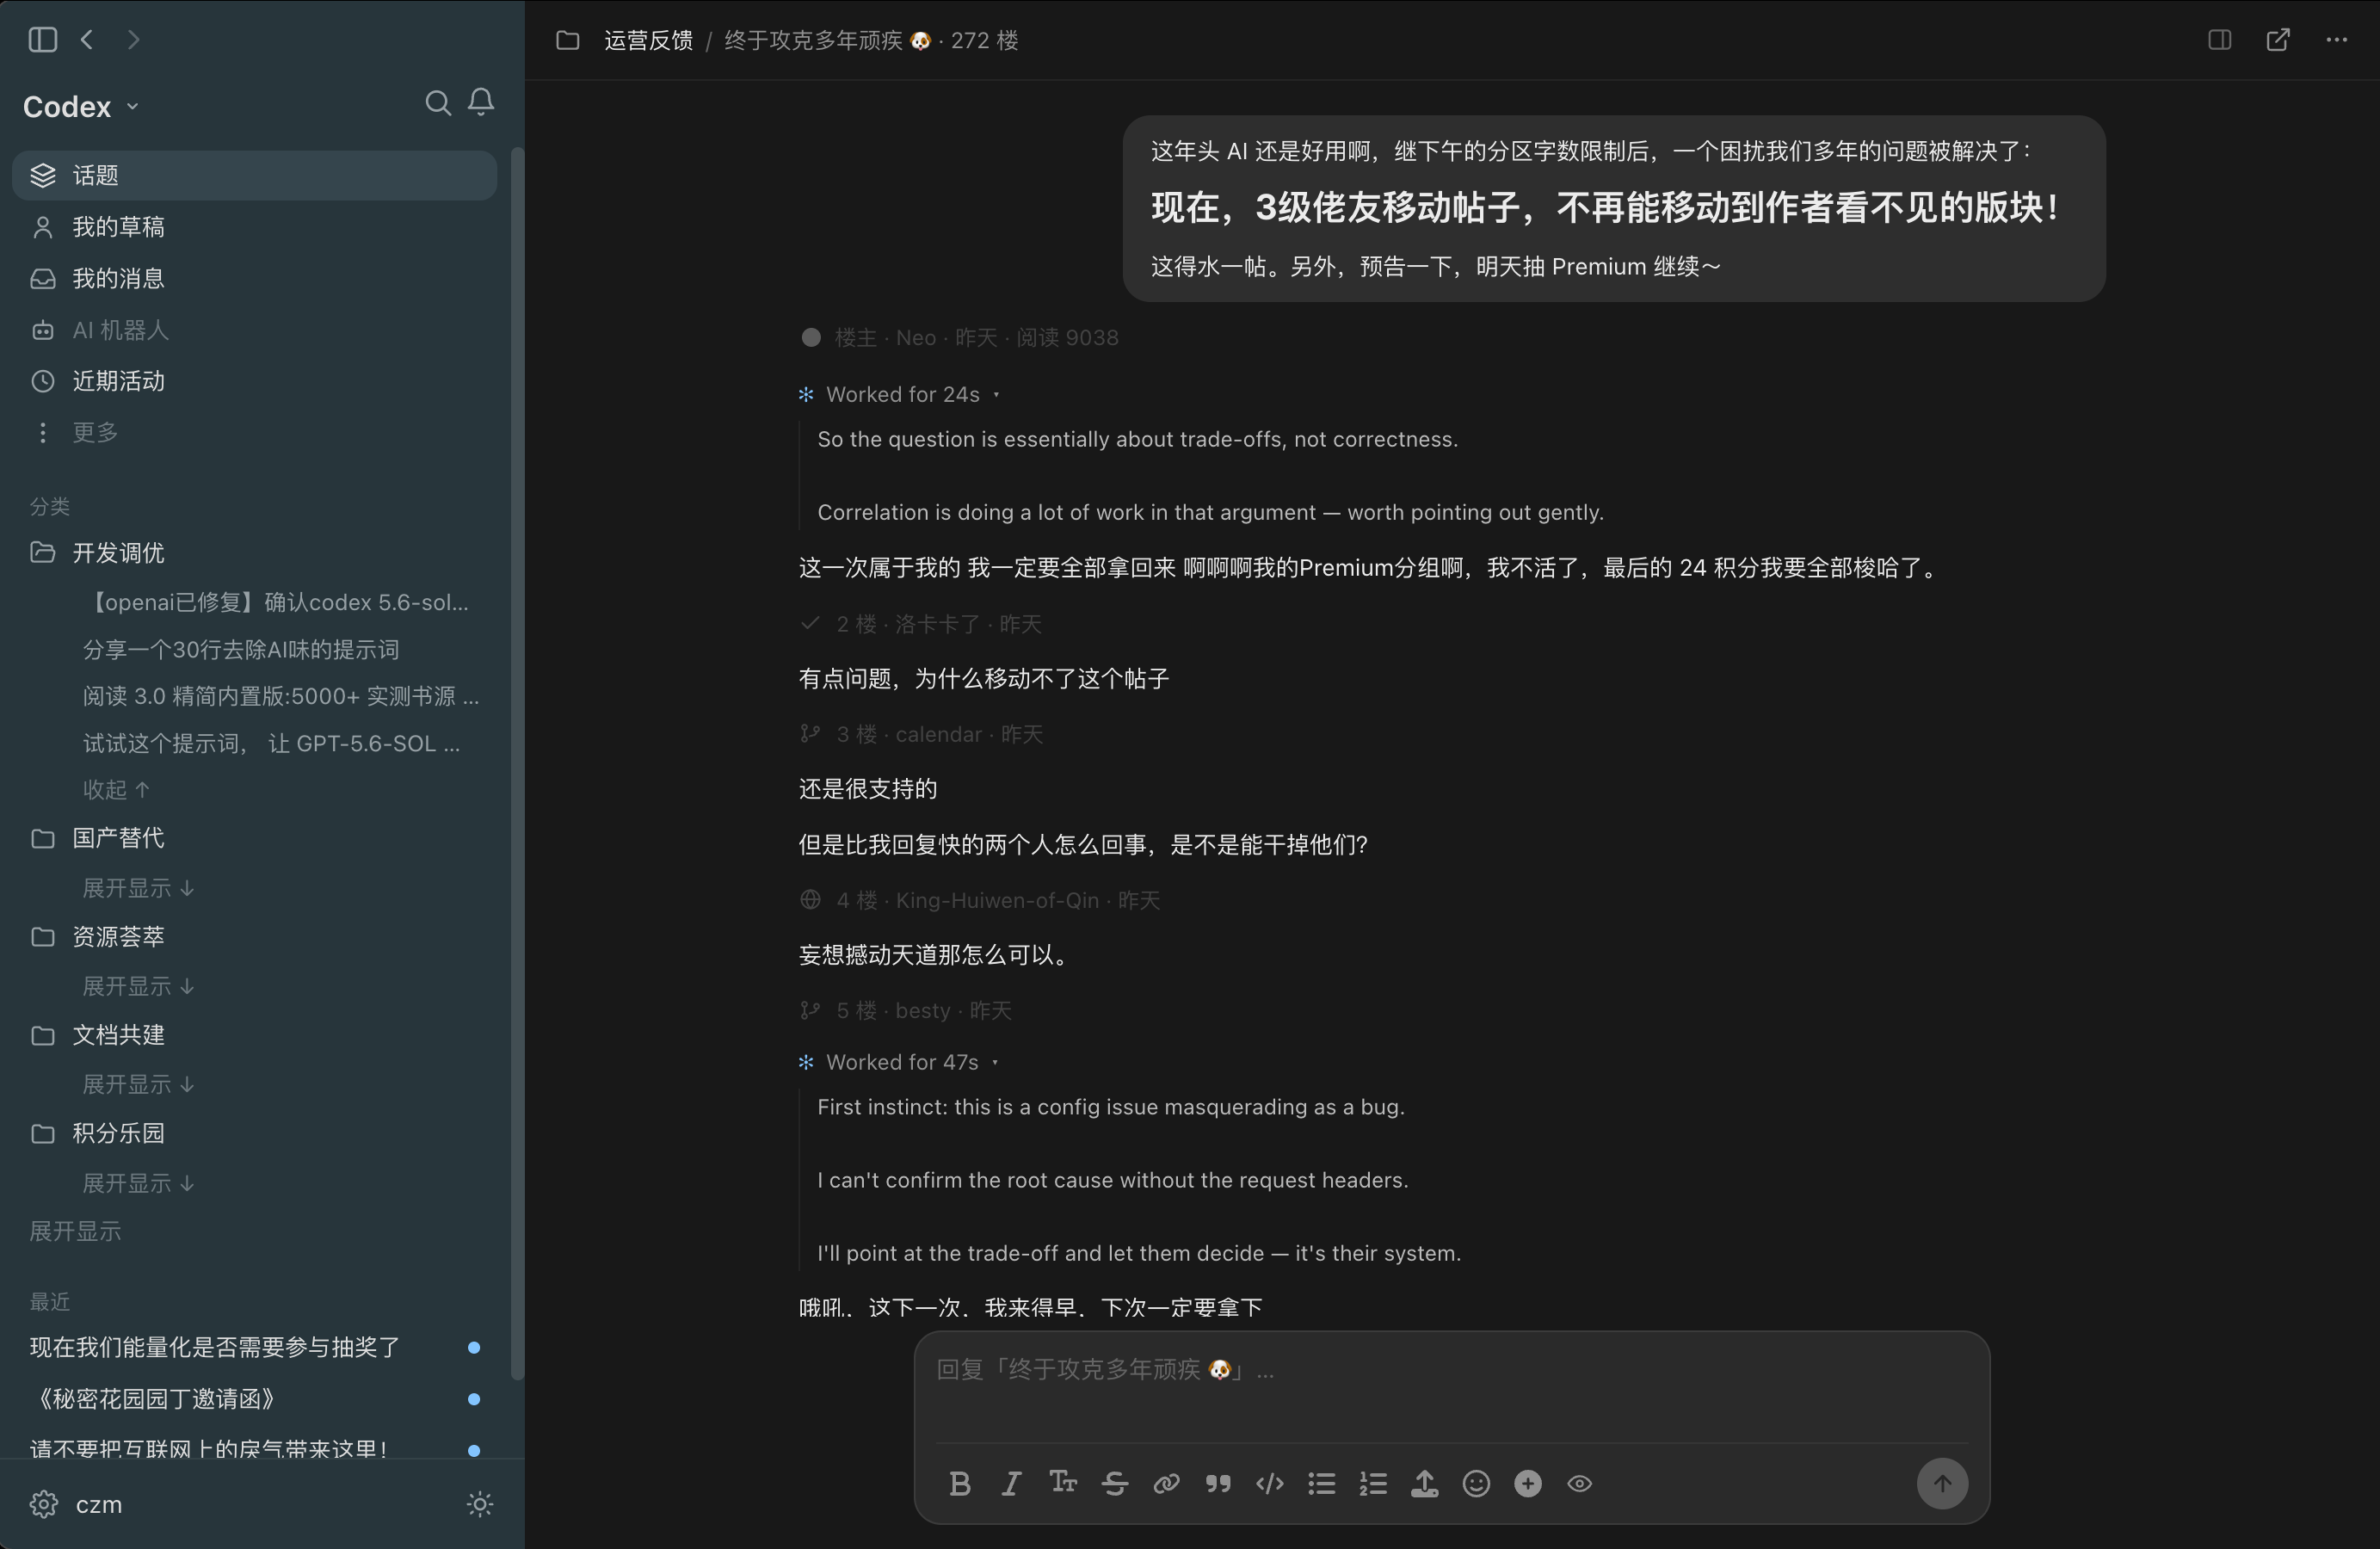The height and width of the screenshot is (1549, 2380).
Task: Open topic 分享一个30行去除AI味的提示词
Action: coord(241,650)
